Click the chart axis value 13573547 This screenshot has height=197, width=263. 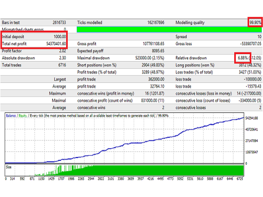pyautogui.click(x=251, y=152)
